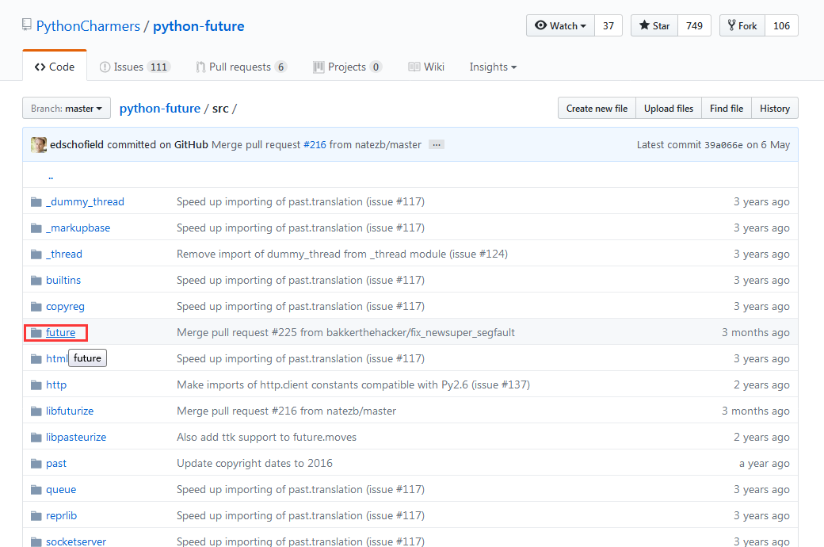Go up to parent directory (..)

pyautogui.click(x=51, y=176)
